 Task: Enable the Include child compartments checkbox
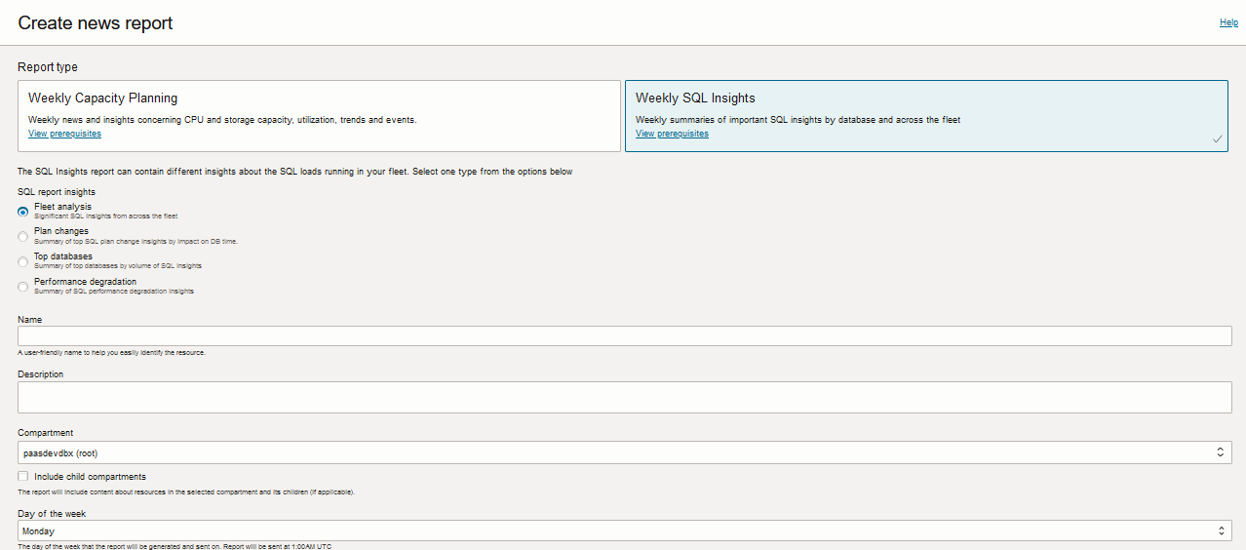pyautogui.click(x=23, y=477)
